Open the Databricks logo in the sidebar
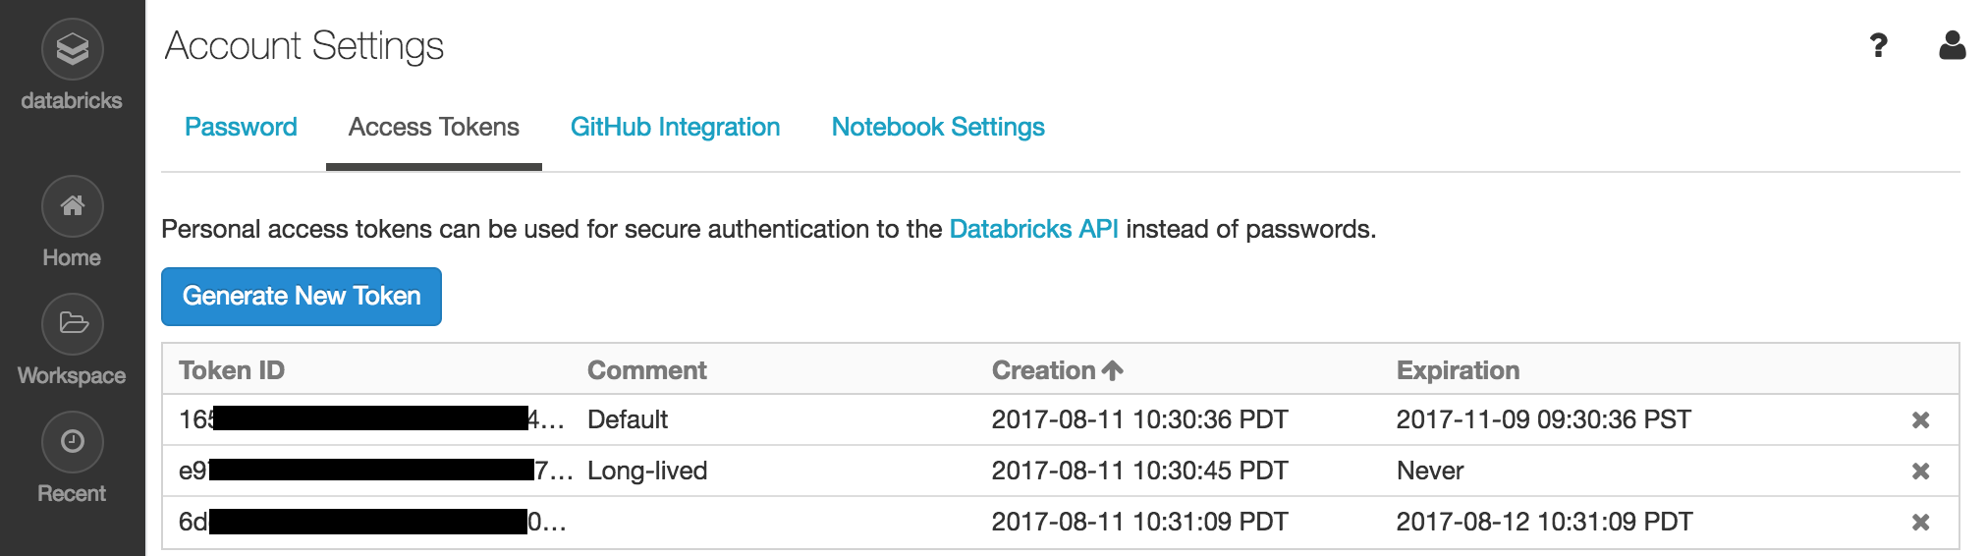Image resolution: width=1986 pixels, height=556 pixels. pyautogui.click(x=72, y=49)
